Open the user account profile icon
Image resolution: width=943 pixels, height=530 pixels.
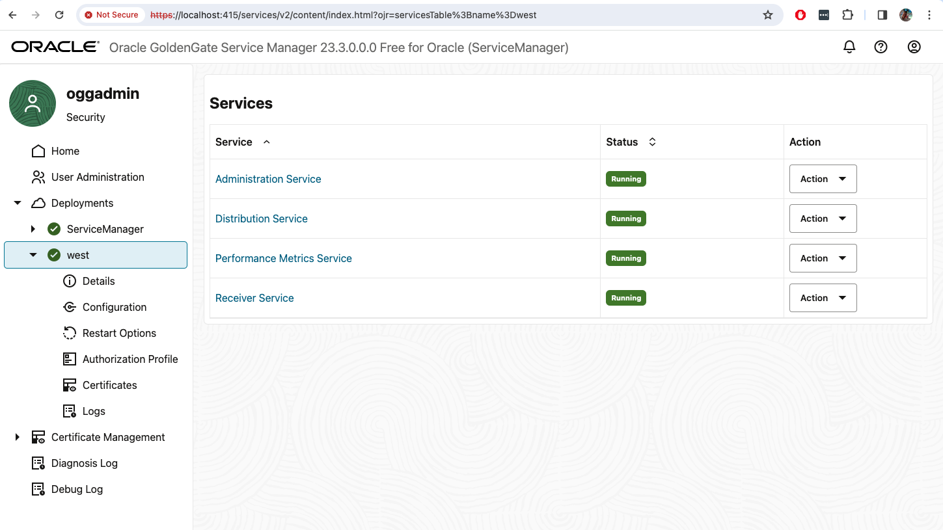point(914,47)
